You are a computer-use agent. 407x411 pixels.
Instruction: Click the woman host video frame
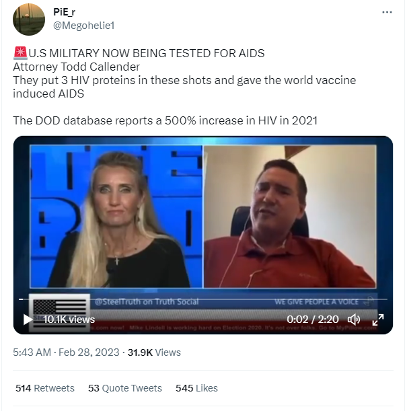[x=116, y=216]
